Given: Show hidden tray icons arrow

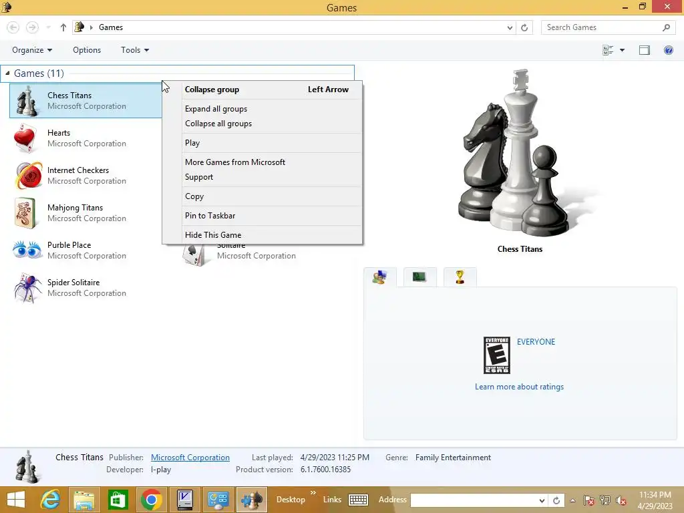Looking at the screenshot, I should [x=572, y=500].
